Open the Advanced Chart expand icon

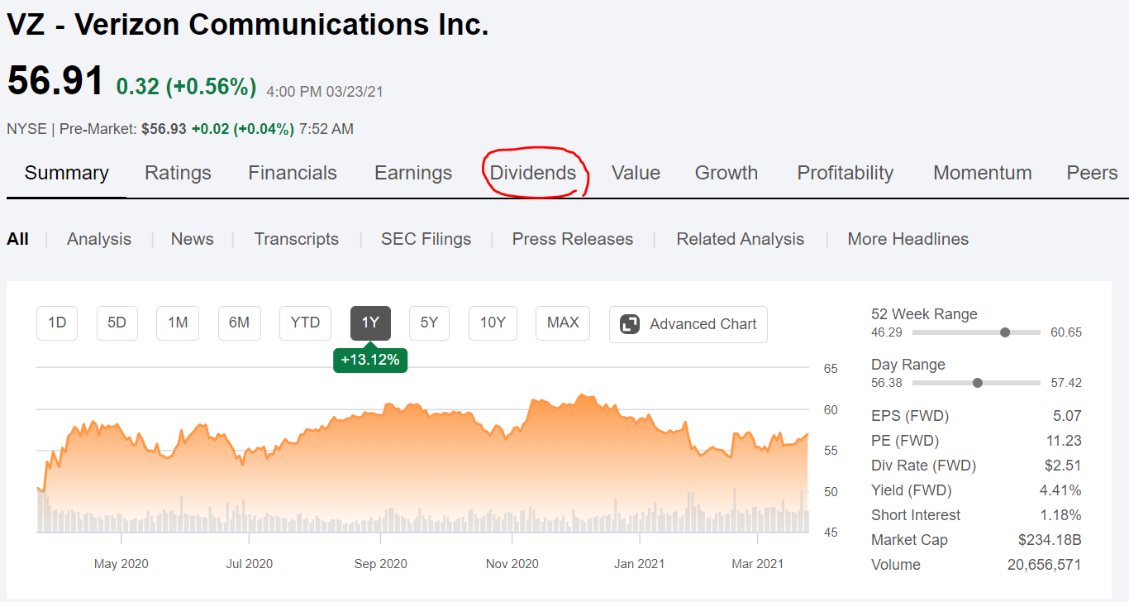click(x=630, y=324)
